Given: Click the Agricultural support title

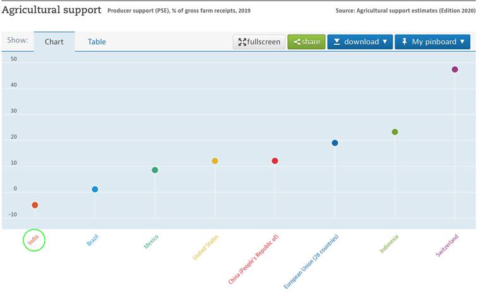Looking at the screenshot, I should 51,10.
